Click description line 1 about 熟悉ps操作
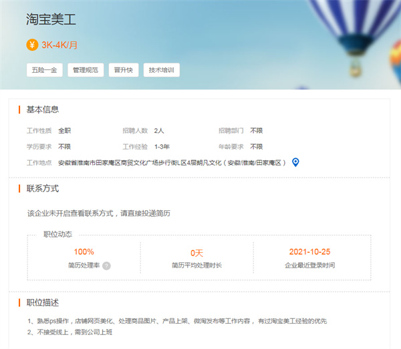 pos(177,321)
